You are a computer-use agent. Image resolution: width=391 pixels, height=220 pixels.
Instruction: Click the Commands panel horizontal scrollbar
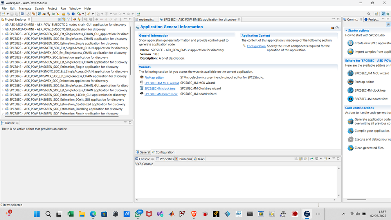pos(357,200)
